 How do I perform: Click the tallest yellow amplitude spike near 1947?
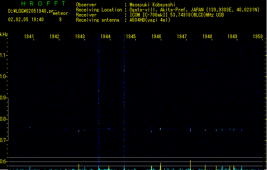(x=190, y=165)
